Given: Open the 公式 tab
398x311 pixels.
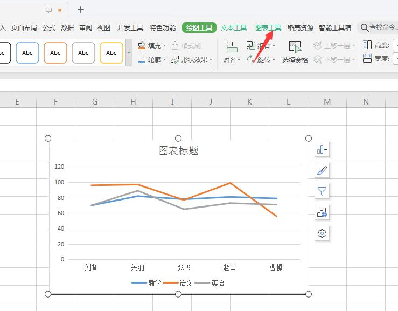Looking at the screenshot, I should coord(48,27).
